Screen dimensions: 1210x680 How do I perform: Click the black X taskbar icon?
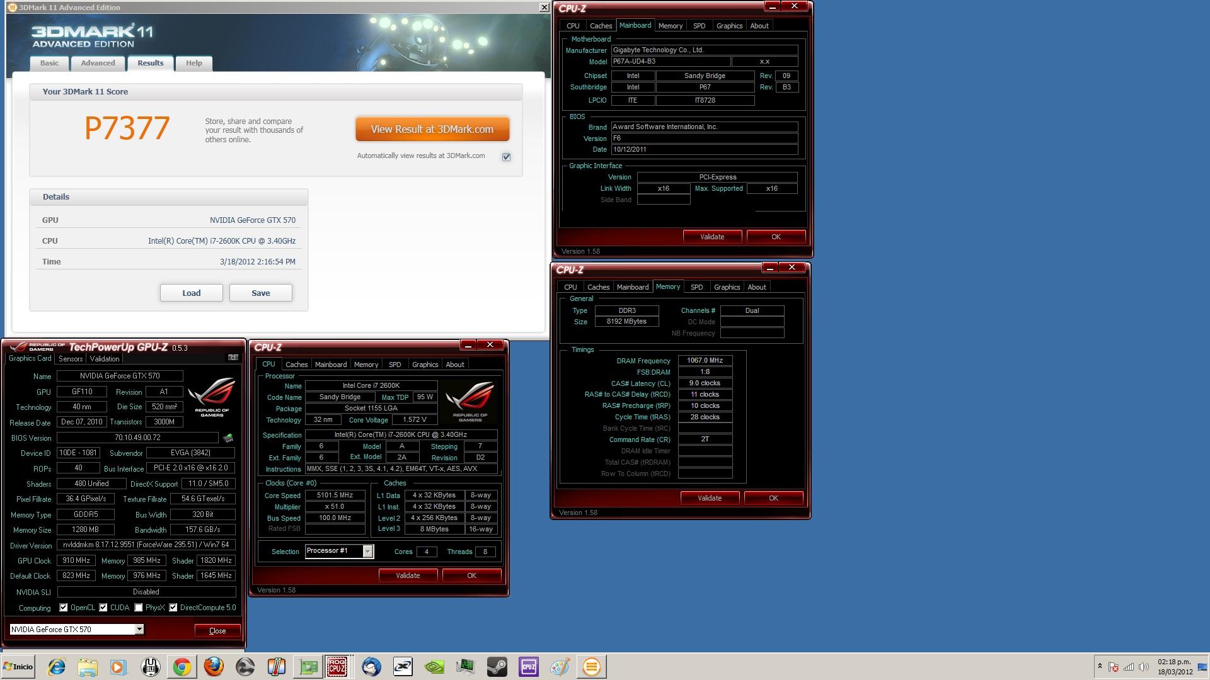403,667
